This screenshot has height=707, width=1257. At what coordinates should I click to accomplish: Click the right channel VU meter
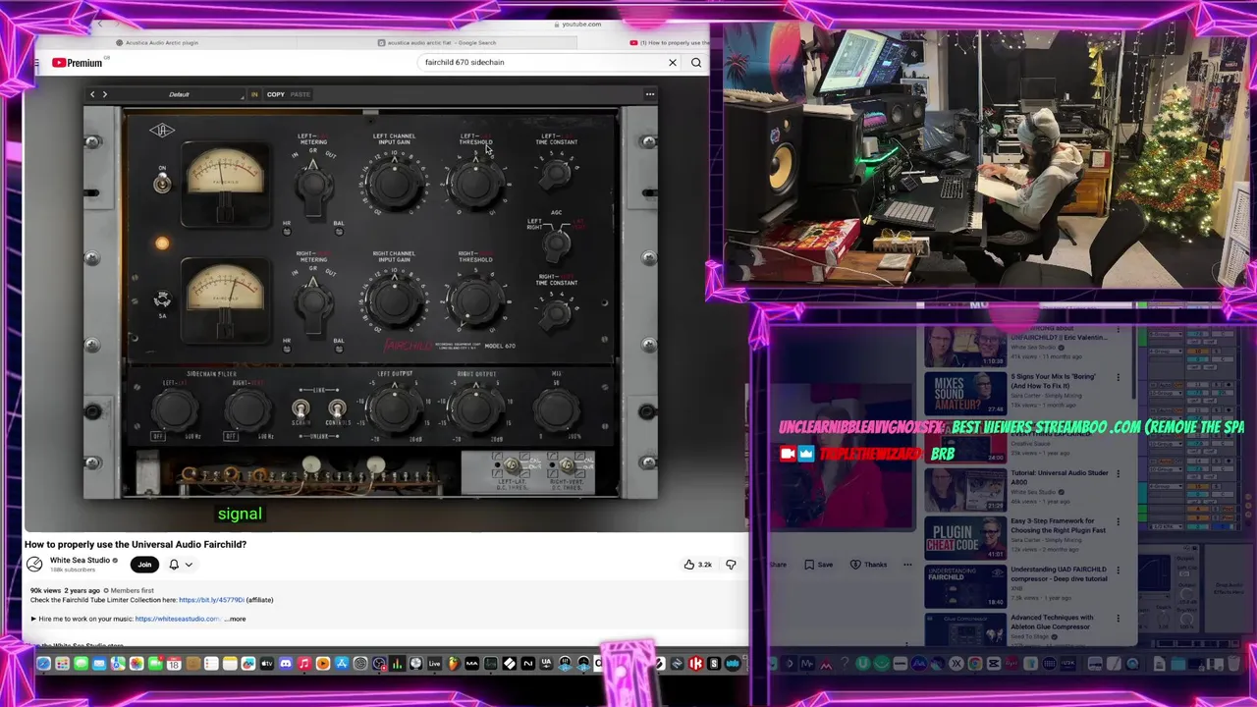[226, 299]
